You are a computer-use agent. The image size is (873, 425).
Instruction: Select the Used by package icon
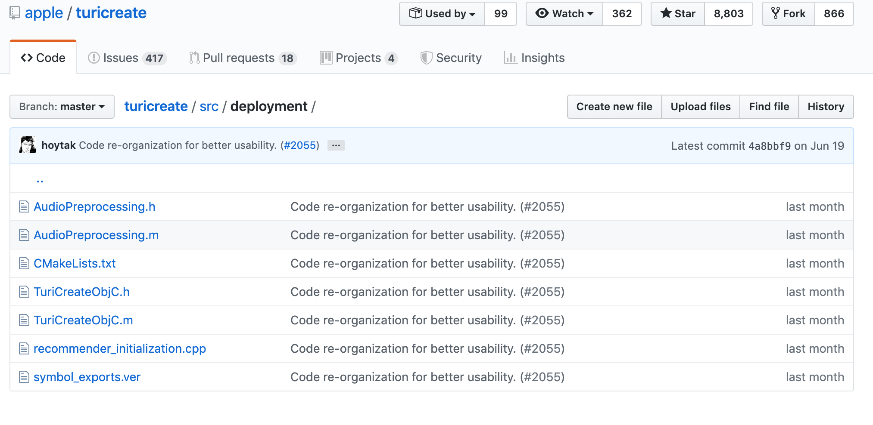click(x=415, y=13)
